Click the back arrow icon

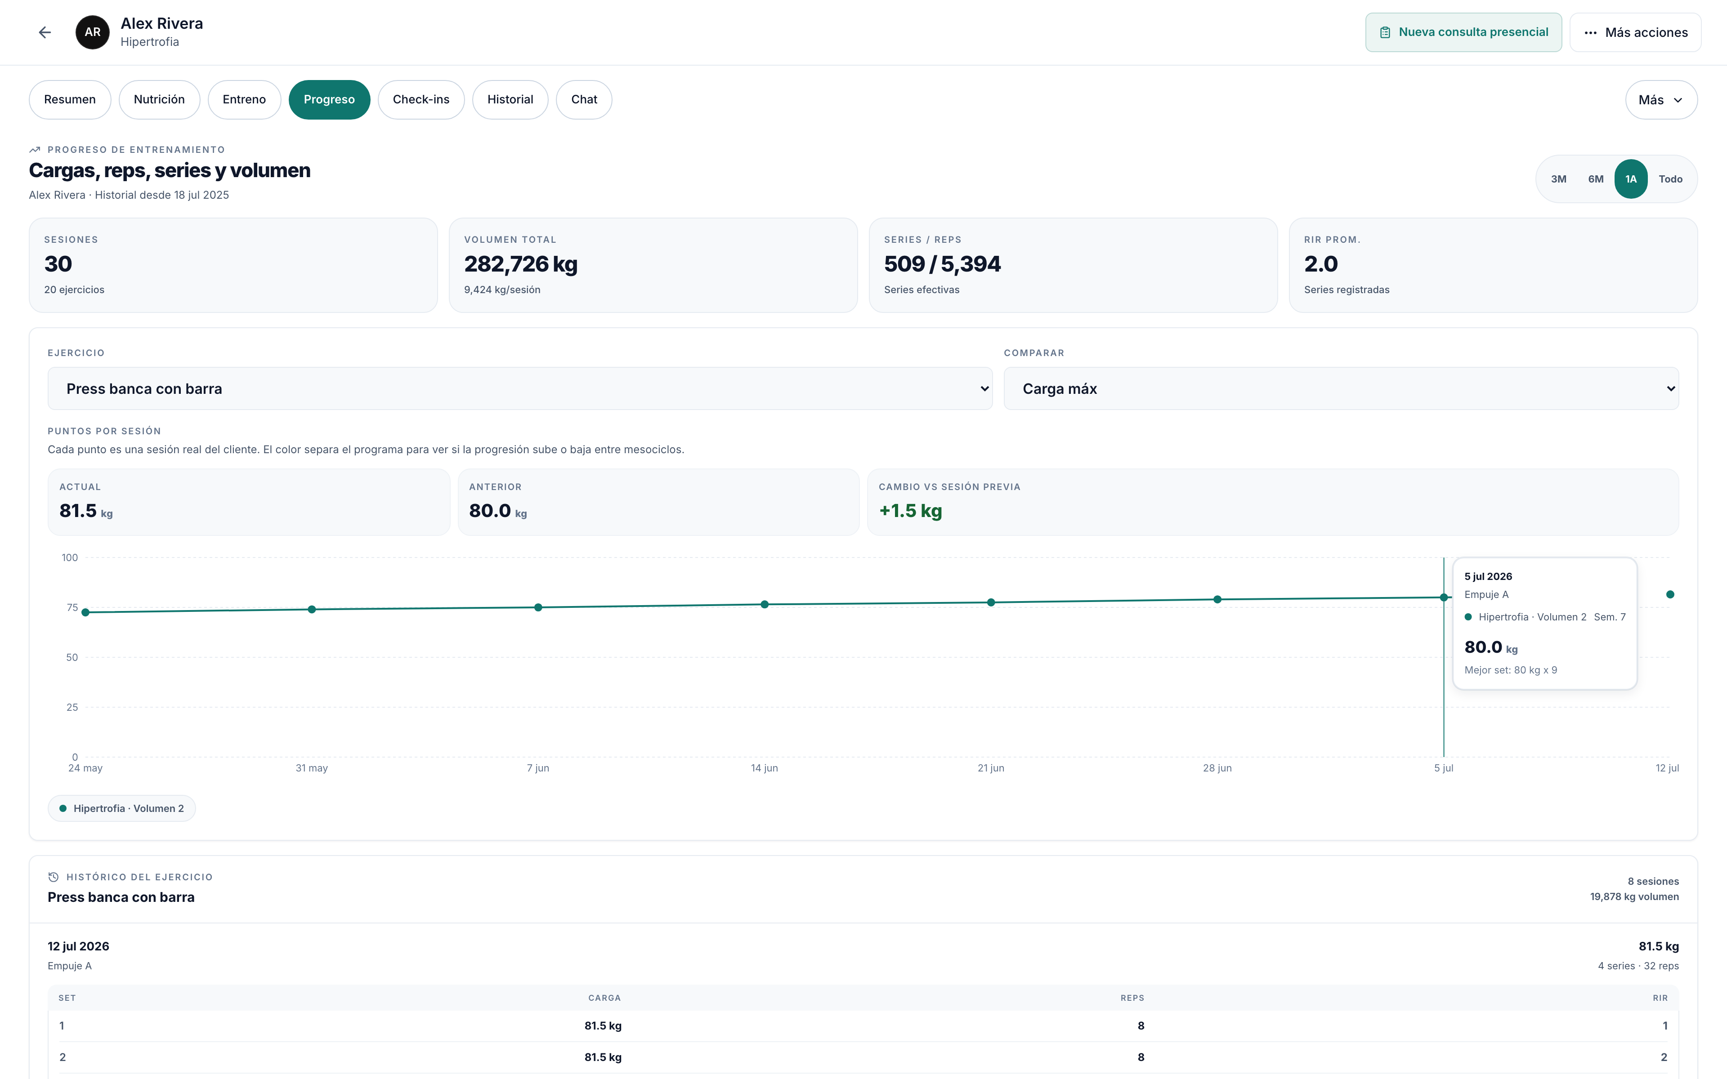pyautogui.click(x=45, y=32)
